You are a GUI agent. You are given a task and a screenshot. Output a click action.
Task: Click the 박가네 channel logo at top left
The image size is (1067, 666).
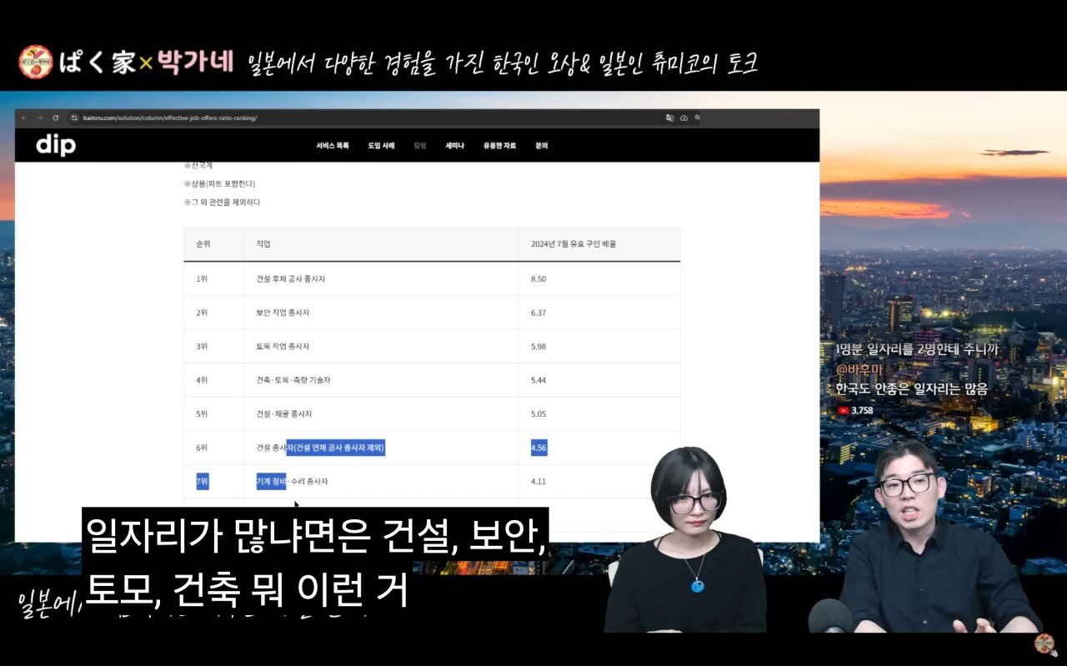pos(36,63)
